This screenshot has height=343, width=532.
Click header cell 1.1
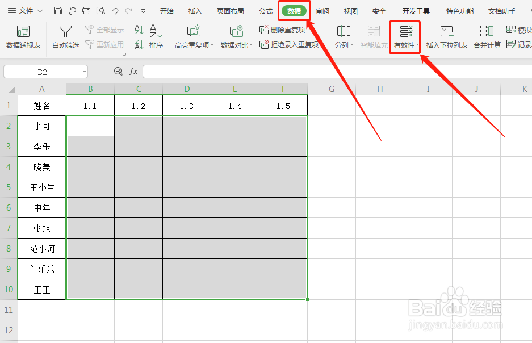click(90, 106)
